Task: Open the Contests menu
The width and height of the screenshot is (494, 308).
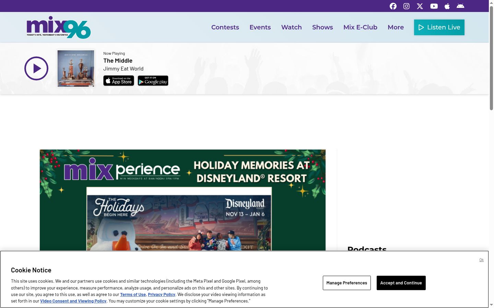Action: click(225, 27)
